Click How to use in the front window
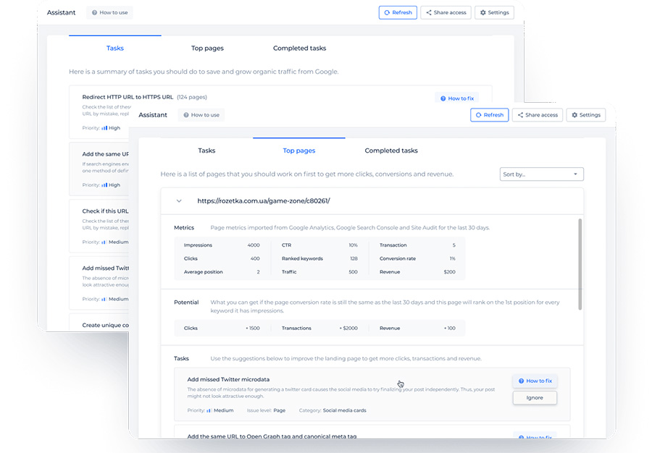 pos(201,115)
